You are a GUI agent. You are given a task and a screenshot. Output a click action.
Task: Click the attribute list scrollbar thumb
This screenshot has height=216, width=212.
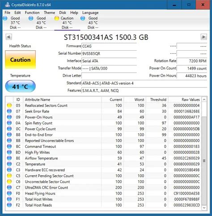pos(204,161)
